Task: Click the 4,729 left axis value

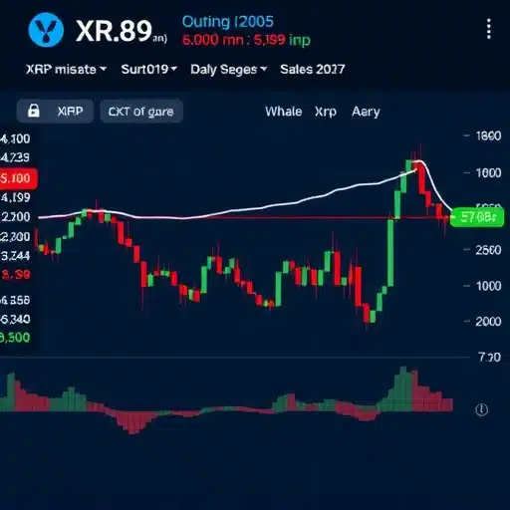Action: (15, 157)
